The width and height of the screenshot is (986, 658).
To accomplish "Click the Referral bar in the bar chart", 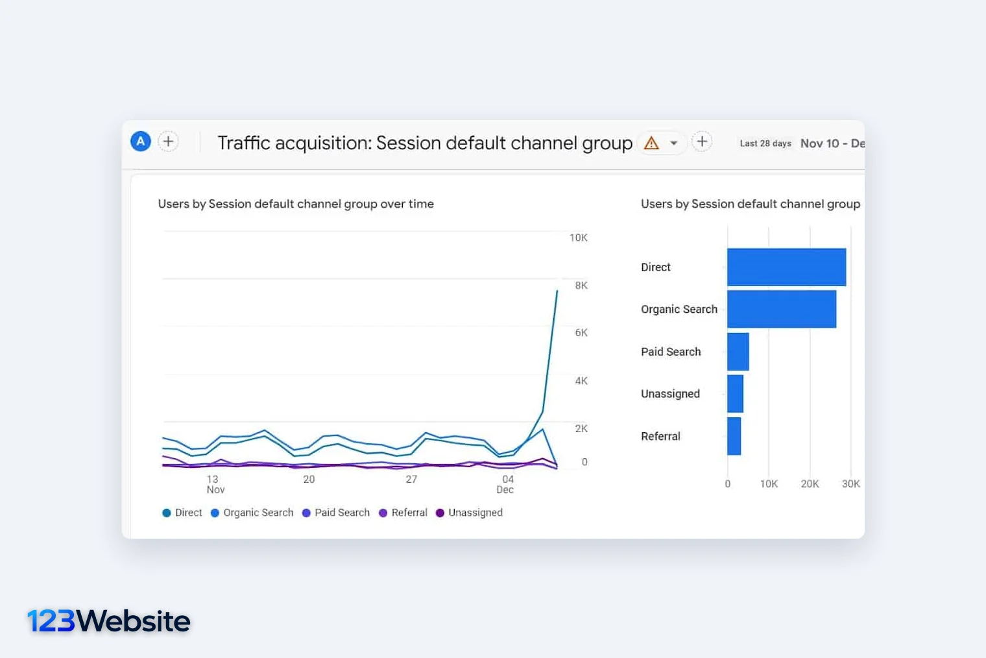I will [734, 436].
